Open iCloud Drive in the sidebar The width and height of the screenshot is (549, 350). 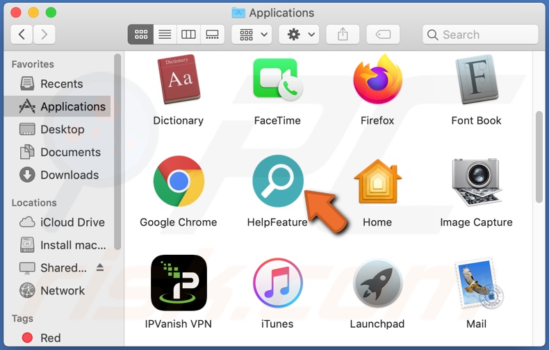pyautogui.click(x=58, y=222)
